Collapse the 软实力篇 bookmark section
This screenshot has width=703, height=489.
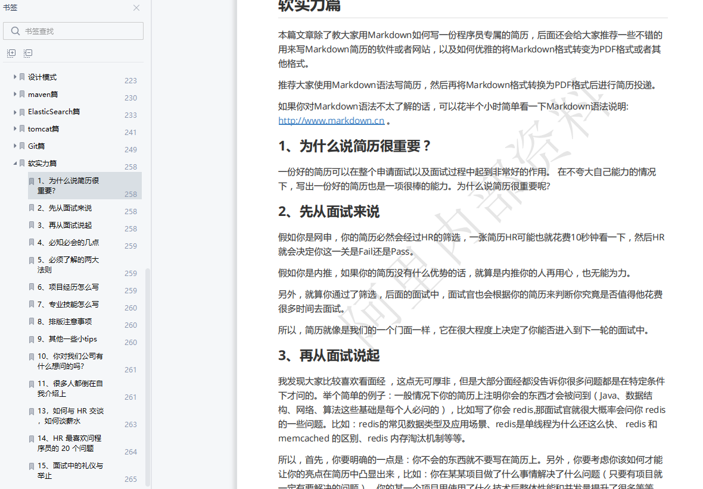coord(14,163)
